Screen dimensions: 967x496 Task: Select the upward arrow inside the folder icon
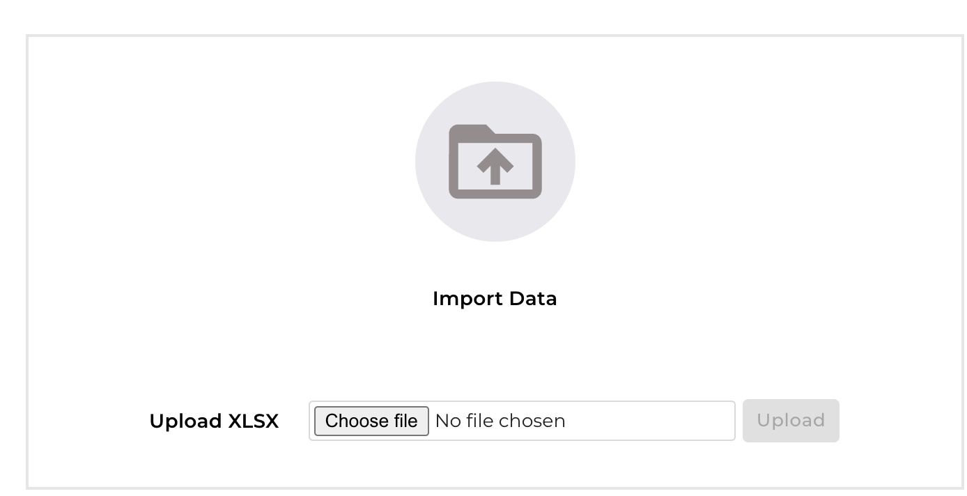[x=495, y=168]
